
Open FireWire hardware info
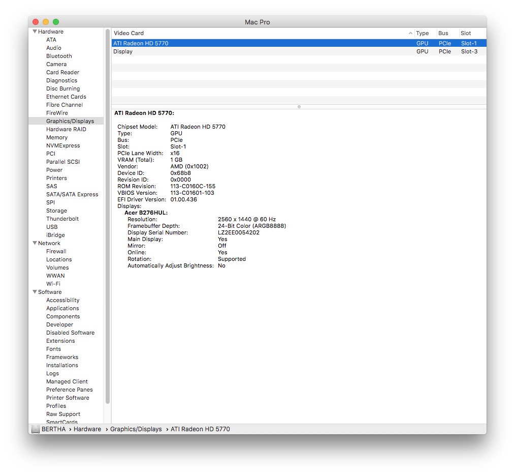click(x=57, y=113)
